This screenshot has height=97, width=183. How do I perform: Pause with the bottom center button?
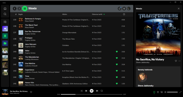pos(92,91)
